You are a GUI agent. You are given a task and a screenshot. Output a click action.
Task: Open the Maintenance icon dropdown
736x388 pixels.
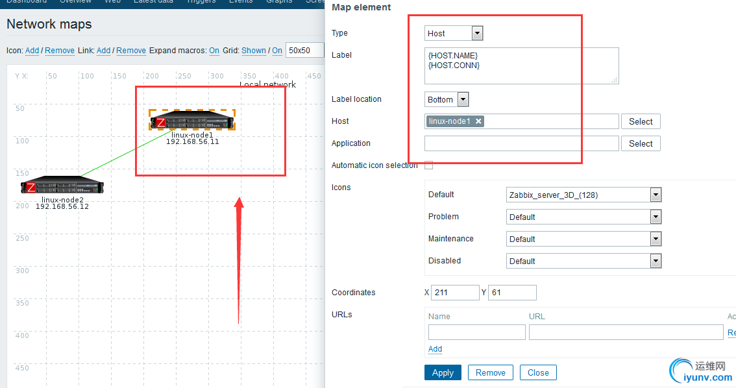pyautogui.click(x=583, y=239)
